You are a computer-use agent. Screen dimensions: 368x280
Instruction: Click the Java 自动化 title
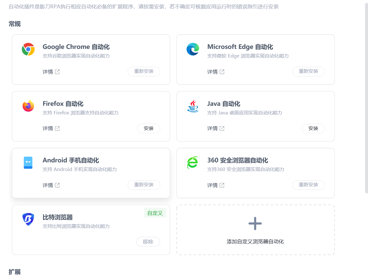(x=224, y=104)
